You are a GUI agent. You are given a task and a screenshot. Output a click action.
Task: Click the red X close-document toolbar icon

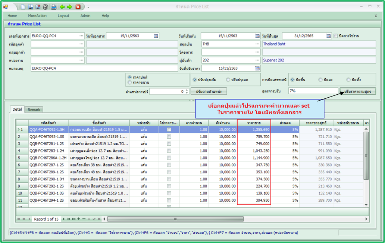pyautogui.click(x=78, y=7)
